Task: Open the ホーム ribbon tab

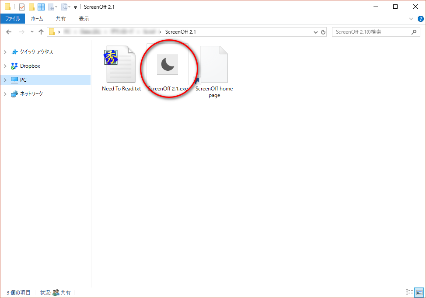Action: [37, 19]
